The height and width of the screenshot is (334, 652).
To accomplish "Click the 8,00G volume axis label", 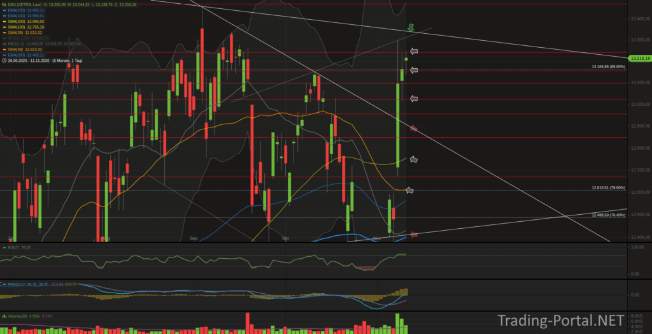I will 638,316.
